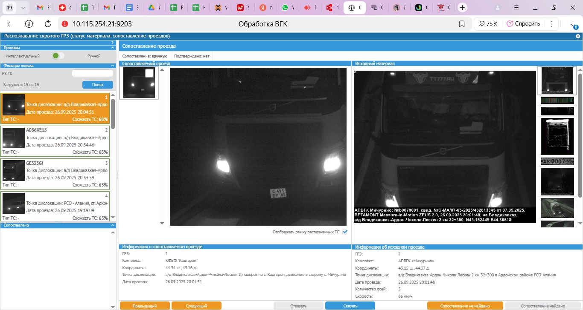Screen dimensions: 583x310
Task: Uncheck Отображать рамку распознанных ТС checkbox
Action: 345,232
